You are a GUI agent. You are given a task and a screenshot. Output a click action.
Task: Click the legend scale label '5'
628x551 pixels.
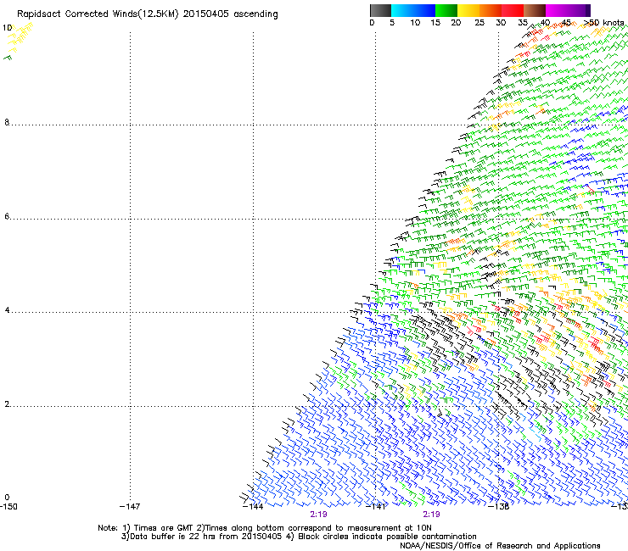(x=392, y=23)
